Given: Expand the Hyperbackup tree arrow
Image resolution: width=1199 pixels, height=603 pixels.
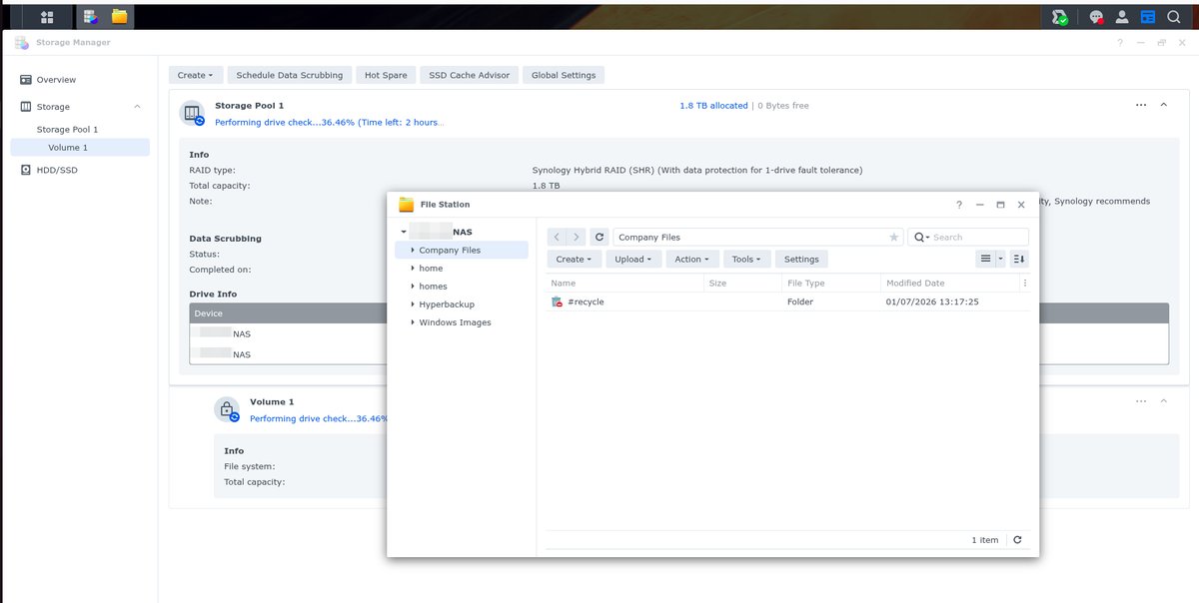Looking at the screenshot, I should (x=413, y=304).
